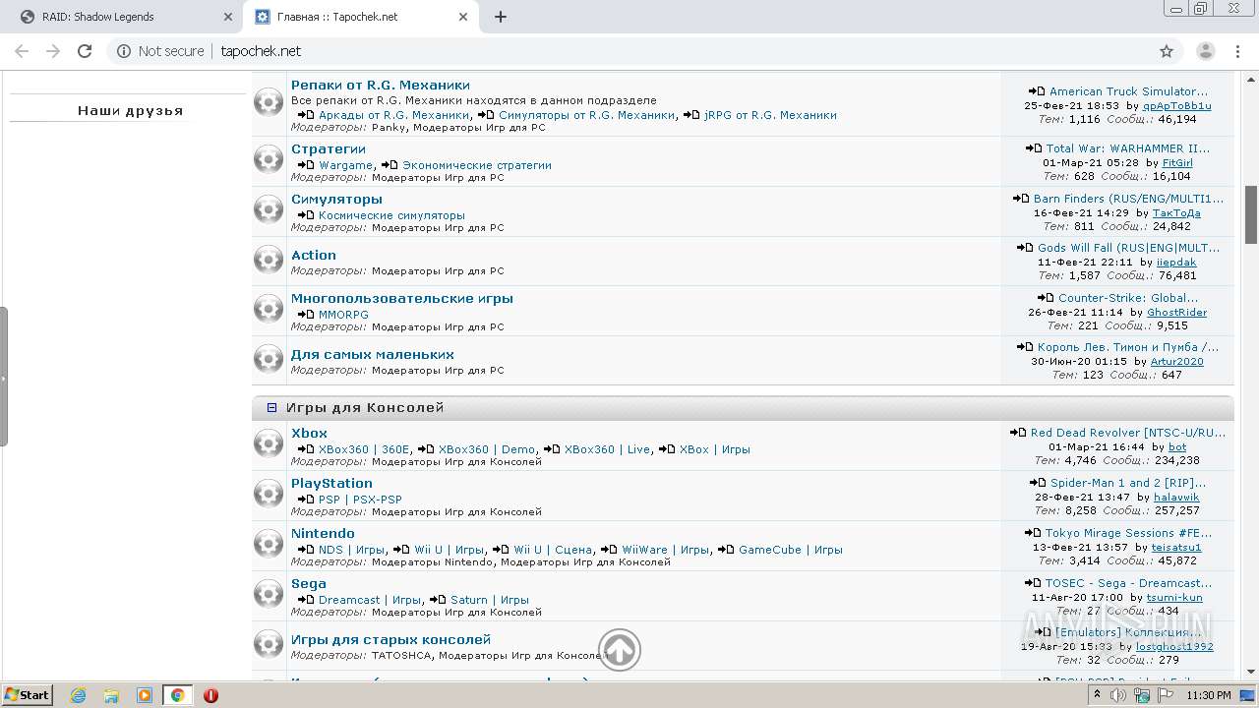Go back in browser history
This screenshot has height=708, width=1259.
pyautogui.click(x=22, y=51)
